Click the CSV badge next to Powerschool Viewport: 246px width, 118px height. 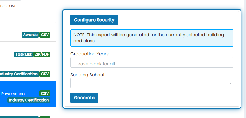tap(45, 93)
